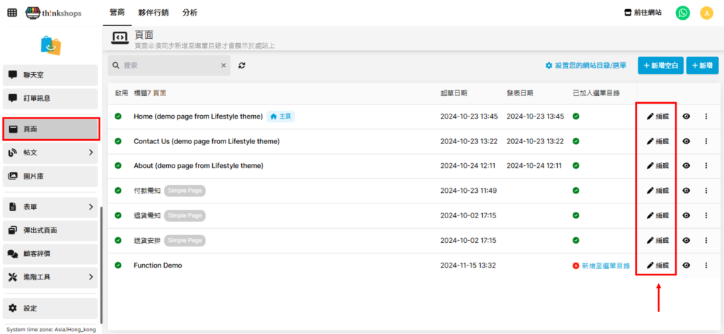724x334 pixels.
Task: Click the 新增空白 button
Action: click(x=660, y=66)
